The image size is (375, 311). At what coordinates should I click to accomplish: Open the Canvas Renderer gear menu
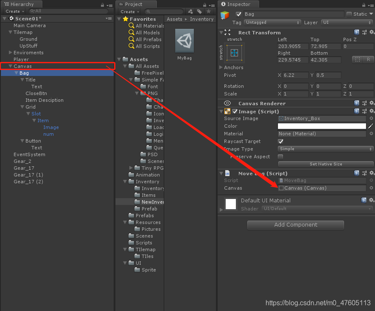pos(372,103)
